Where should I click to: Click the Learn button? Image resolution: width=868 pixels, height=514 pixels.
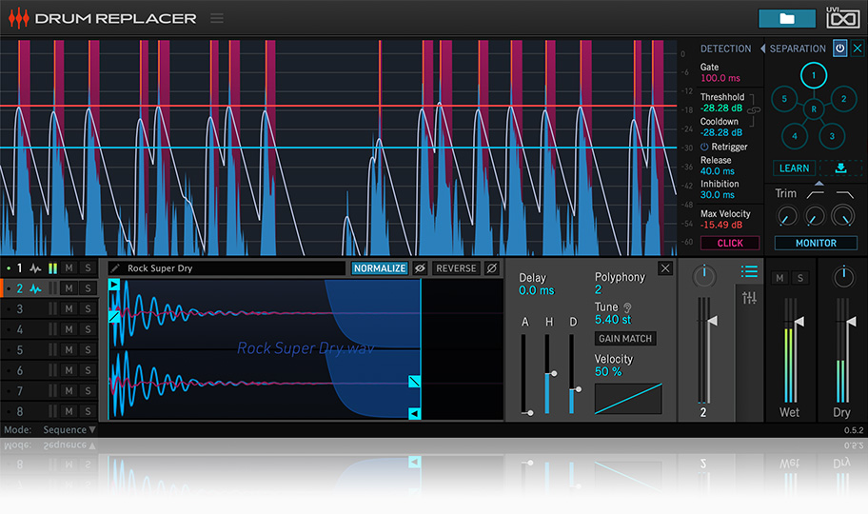[794, 168]
